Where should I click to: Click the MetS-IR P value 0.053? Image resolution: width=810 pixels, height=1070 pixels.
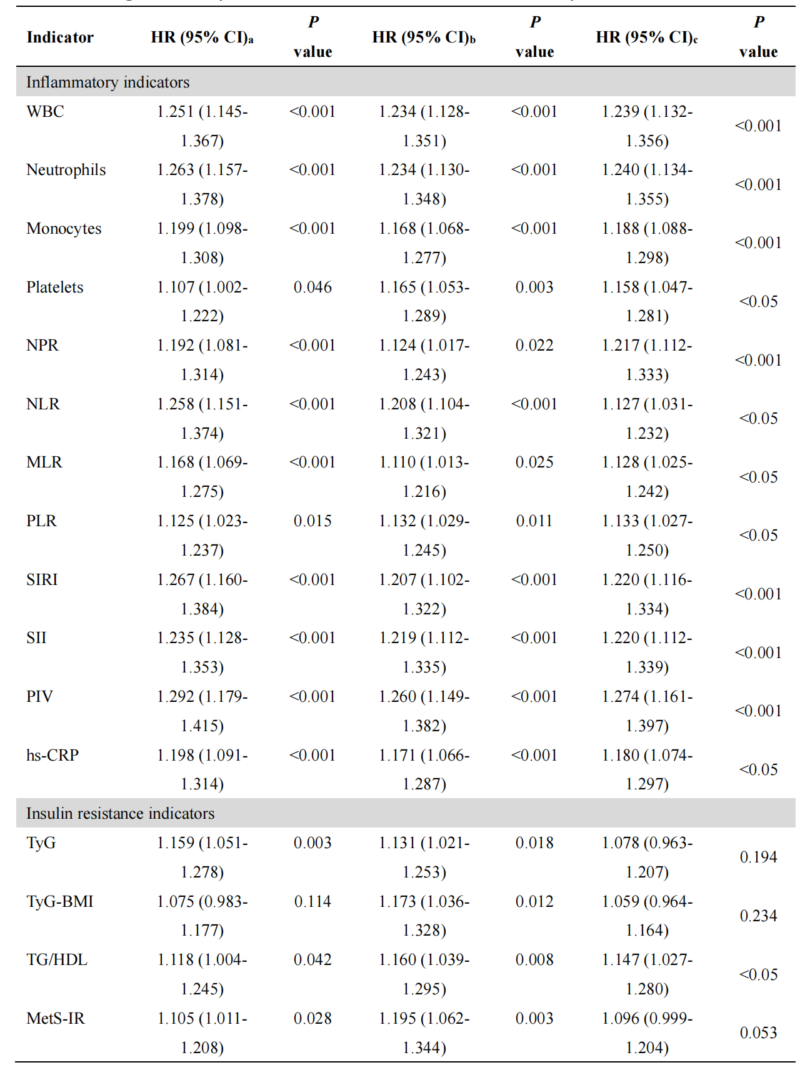[758, 1033]
